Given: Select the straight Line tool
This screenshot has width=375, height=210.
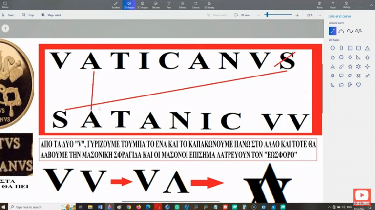Looking at the screenshot, I should point(333,31).
